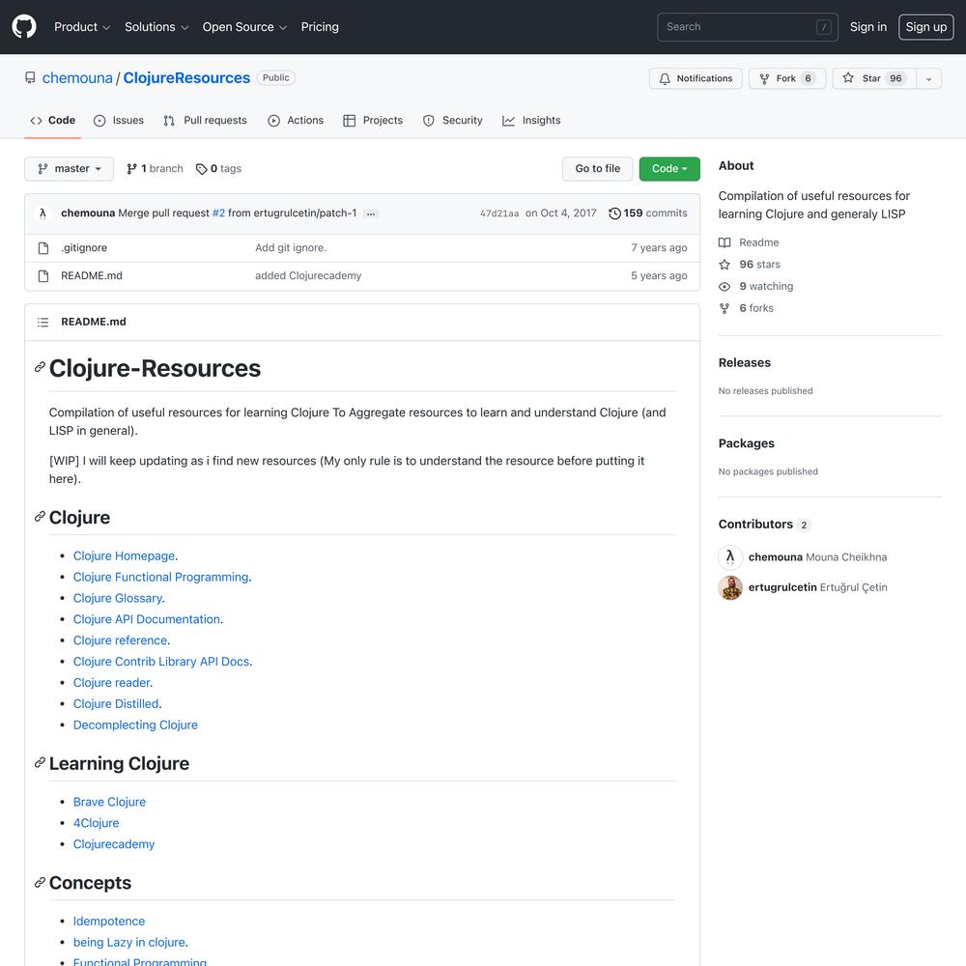This screenshot has width=966, height=966.
Task: Open Clojure Contrib Library API Docs link
Action: pos(161,662)
